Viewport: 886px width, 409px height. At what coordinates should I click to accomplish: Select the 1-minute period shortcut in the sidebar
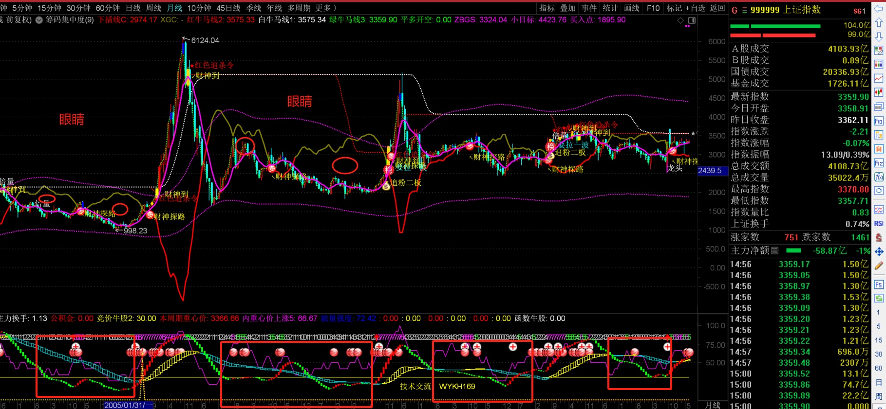pos(878,312)
